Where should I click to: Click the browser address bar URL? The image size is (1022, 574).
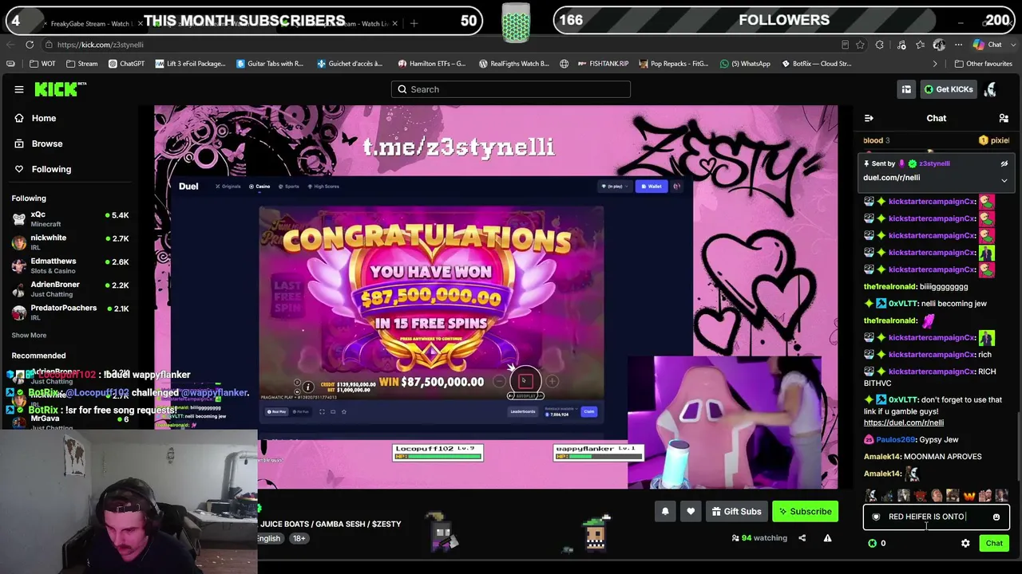[100, 45]
